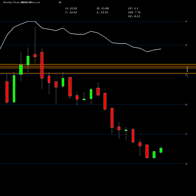Click the close price value C: 14.63
The height and width of the screenshot is (196, 196).
(x=71, y=13)
